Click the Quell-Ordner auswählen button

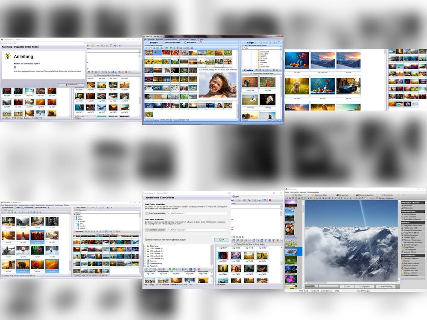pyautogui.click(x=155, y=213)
